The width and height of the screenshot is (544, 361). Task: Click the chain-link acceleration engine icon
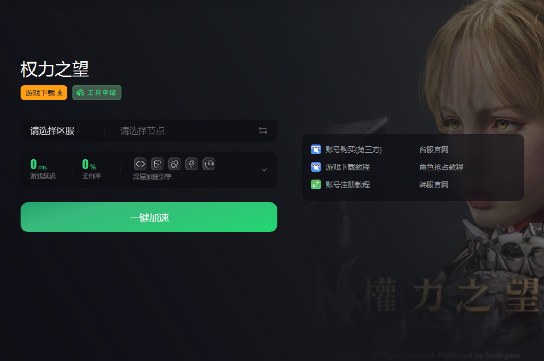(140, 164)
